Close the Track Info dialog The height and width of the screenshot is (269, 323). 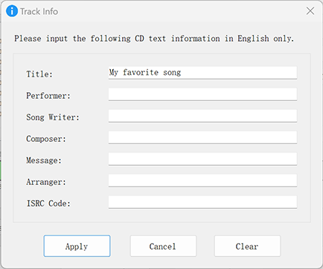point(310,11)
